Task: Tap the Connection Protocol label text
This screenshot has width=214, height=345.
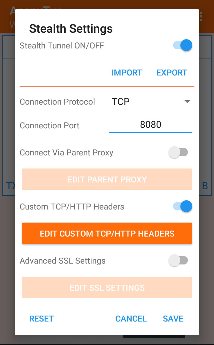Action: pos(57,102)
